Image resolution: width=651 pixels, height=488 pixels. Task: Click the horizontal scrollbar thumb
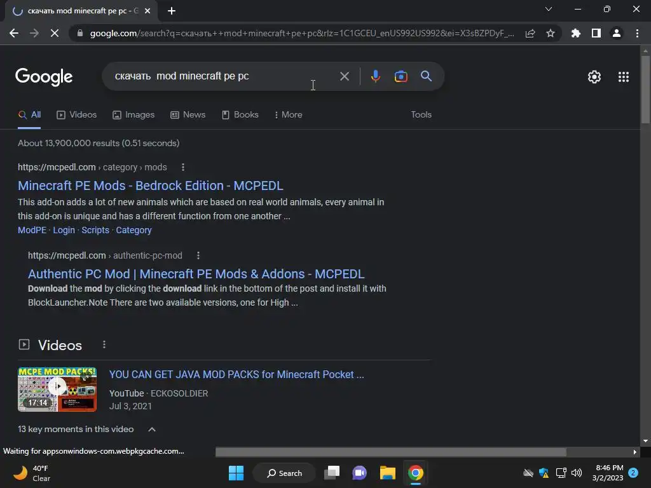point(391,452)
